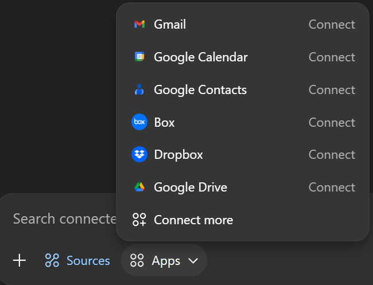Collapse the Apps dropdown chevron
The width and height of the screenshot is (373, 285).
coord(193,261)
